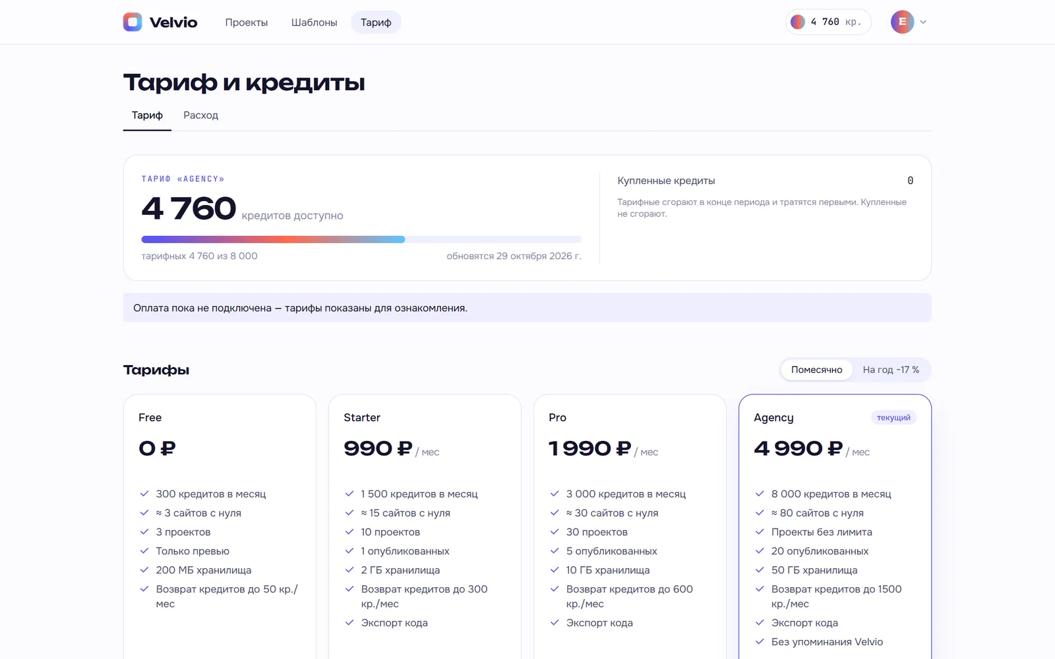
Task: Click checkmark beside 200 МБ хранилища
Action: click(144, 570)
